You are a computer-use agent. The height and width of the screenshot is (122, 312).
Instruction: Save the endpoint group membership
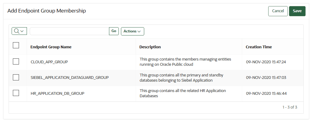[x=297, y=11]
